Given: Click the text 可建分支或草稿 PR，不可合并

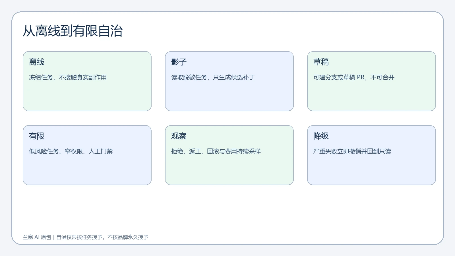Looking at the screenshot, I should tap(354, 77).
